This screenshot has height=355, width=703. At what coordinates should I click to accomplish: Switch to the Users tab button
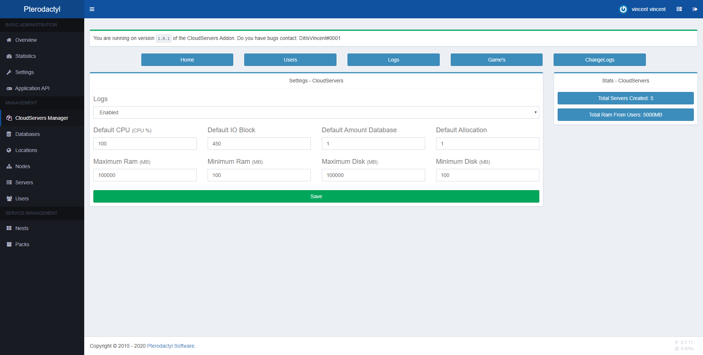pyautogui.click(x=290, y=60)
